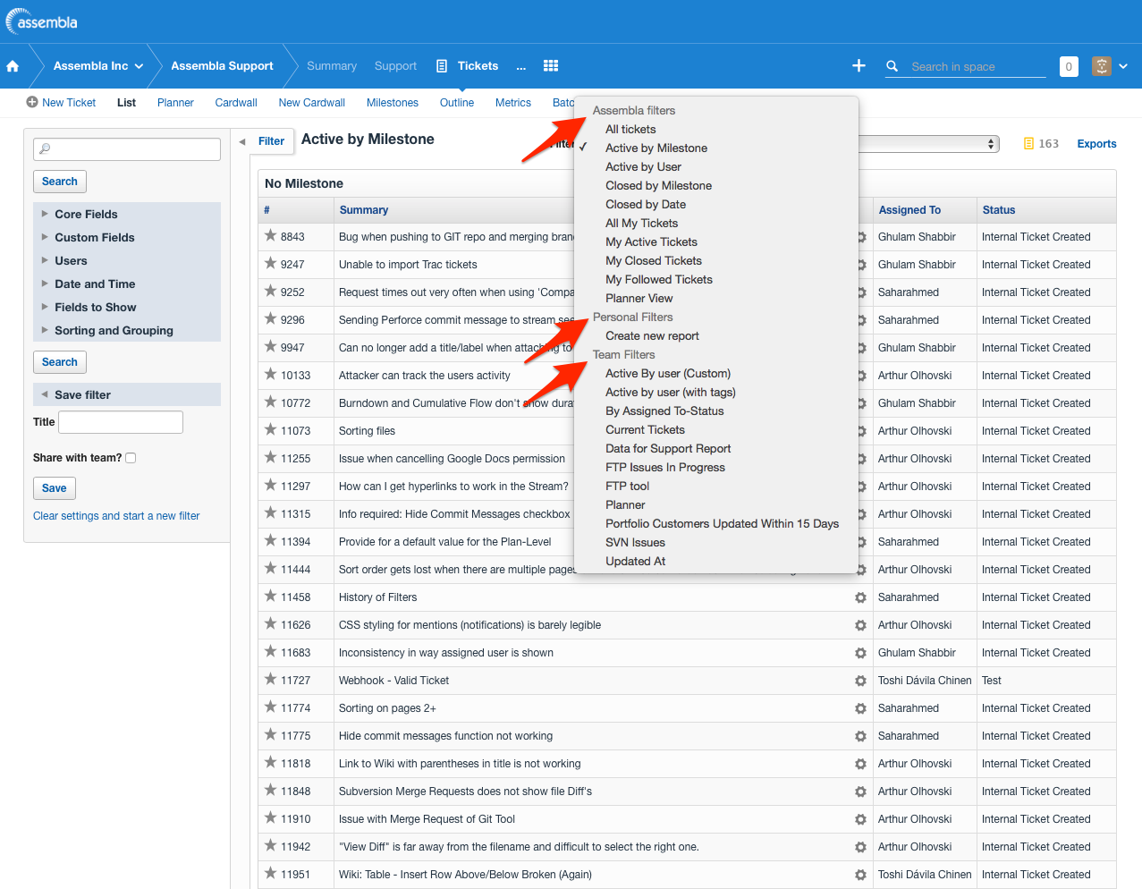This screenshot has height=889, width=1142.
Task: Click the plus icon beside New Ticket
Action: tap(32, 102)
